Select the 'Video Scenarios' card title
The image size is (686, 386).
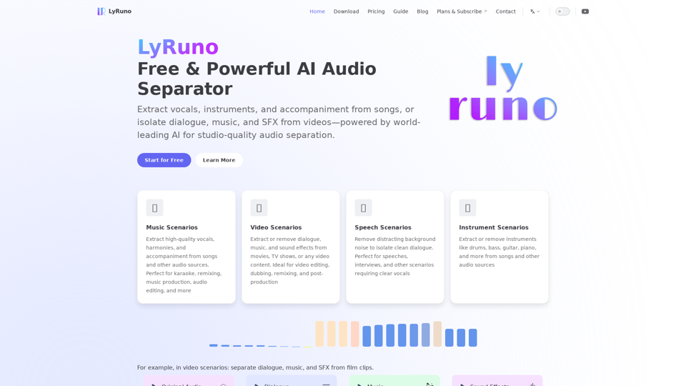276,227
